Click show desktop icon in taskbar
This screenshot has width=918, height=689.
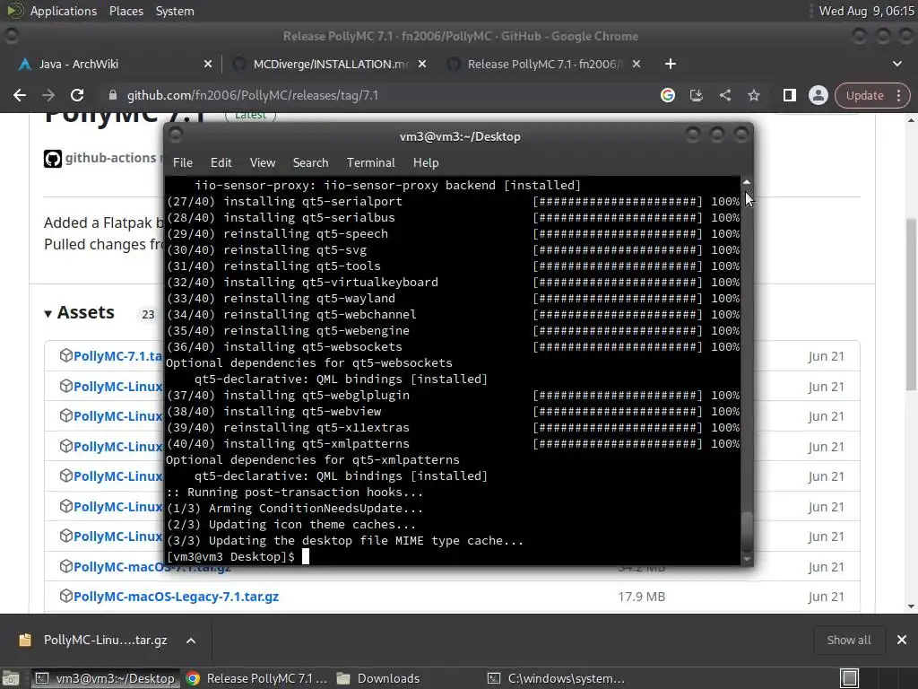coord(11,678)
